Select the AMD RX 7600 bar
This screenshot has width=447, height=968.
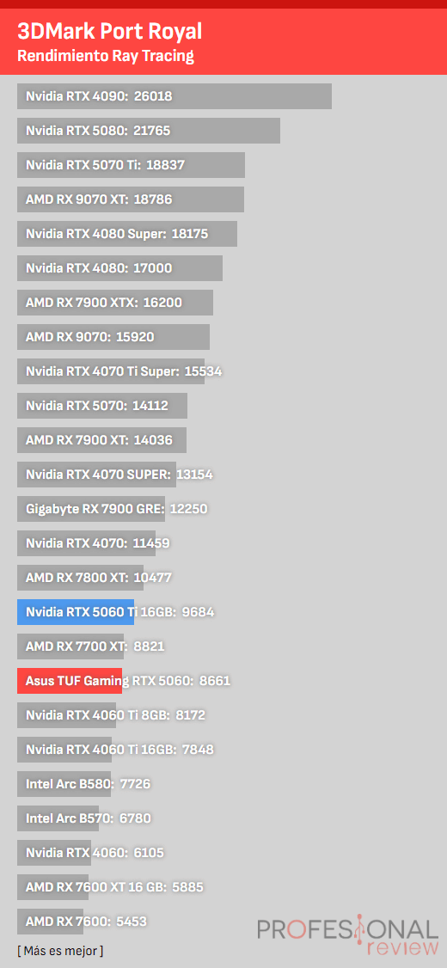point(50,922)
